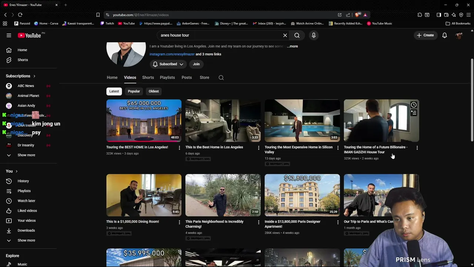Go back in the browser
The image size is (474, 267).
[5, 15]
